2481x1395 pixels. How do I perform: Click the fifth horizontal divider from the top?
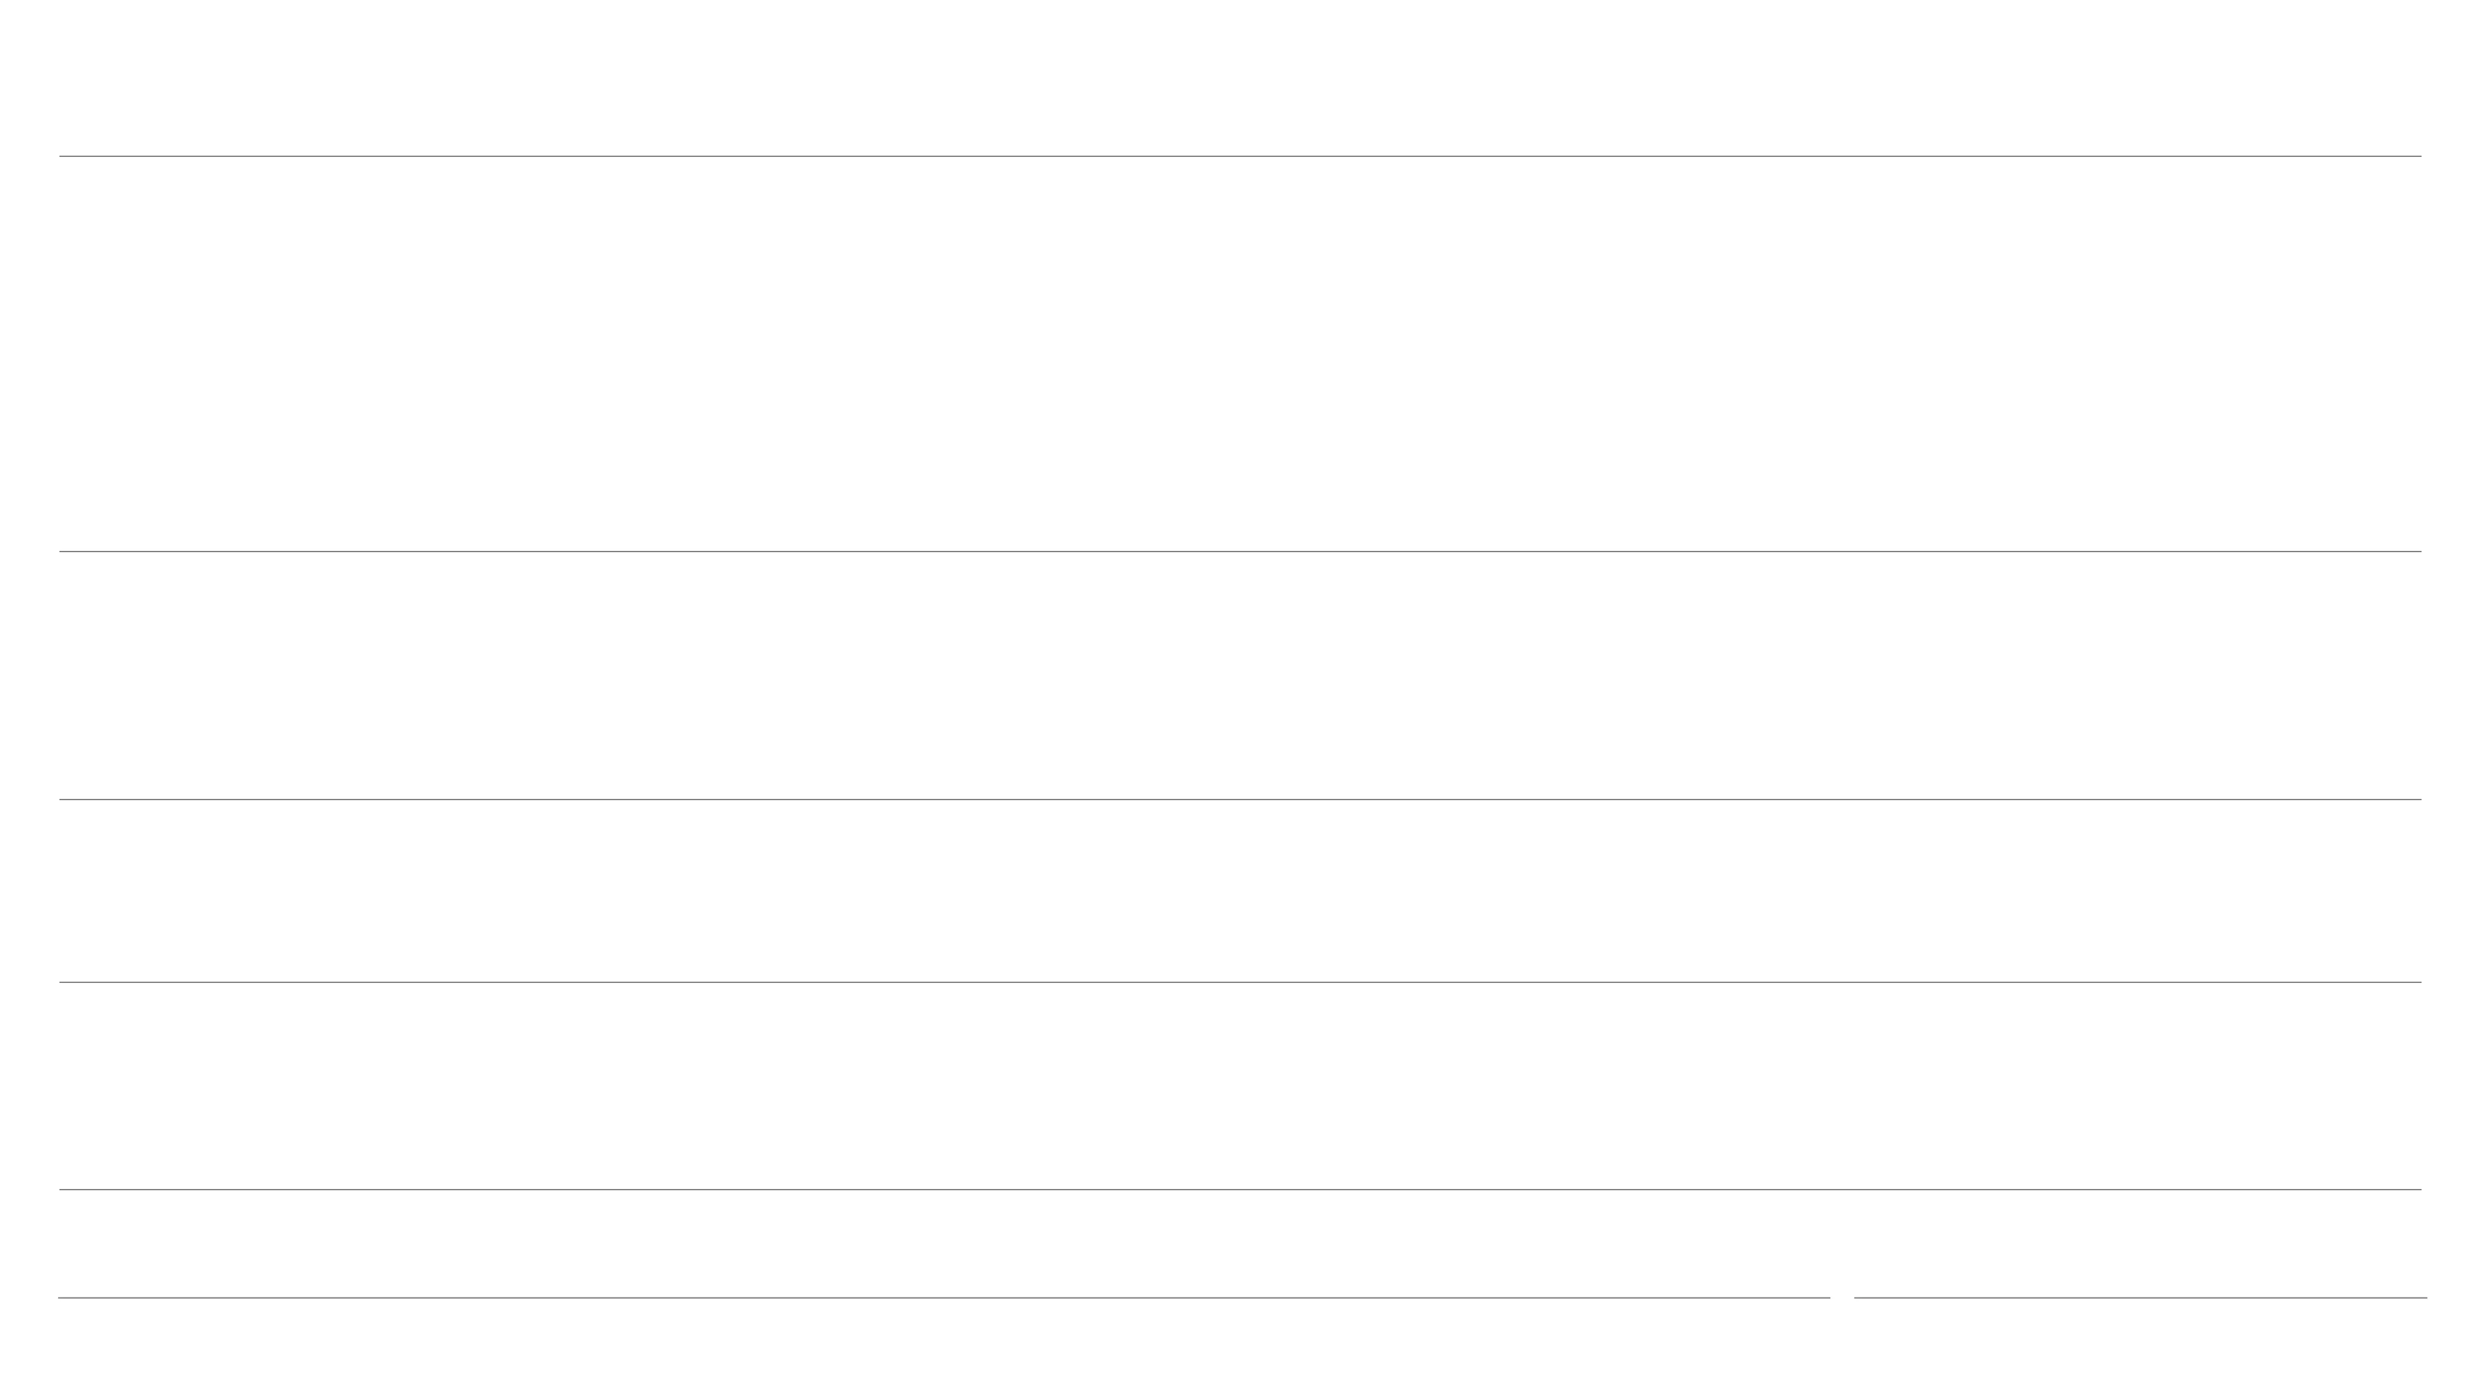(x=1240, y=1190)
